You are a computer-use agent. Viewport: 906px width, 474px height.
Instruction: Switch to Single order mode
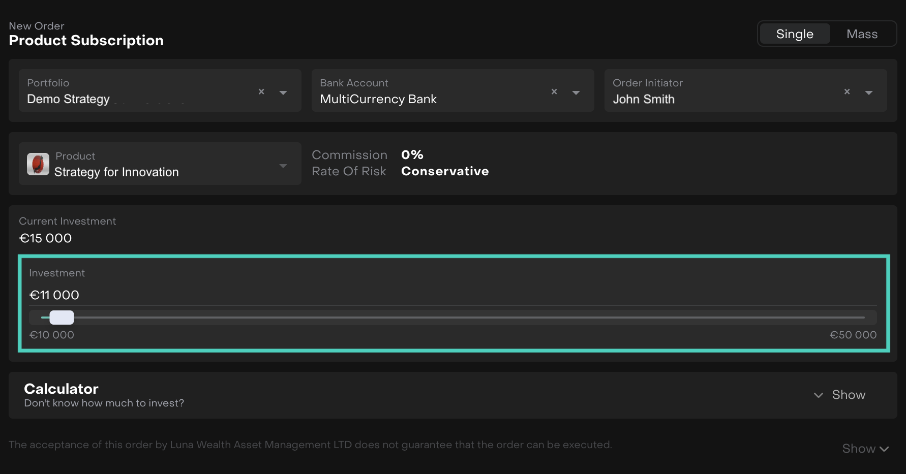pos(794,34)
